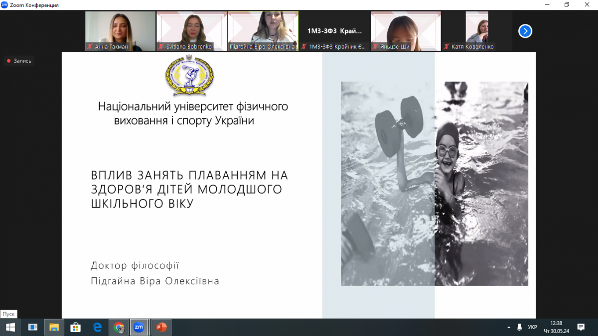Launch Microsoft Edge from the taskbar
The height and width of the screenshot is (336, 598).
(97, 327)
